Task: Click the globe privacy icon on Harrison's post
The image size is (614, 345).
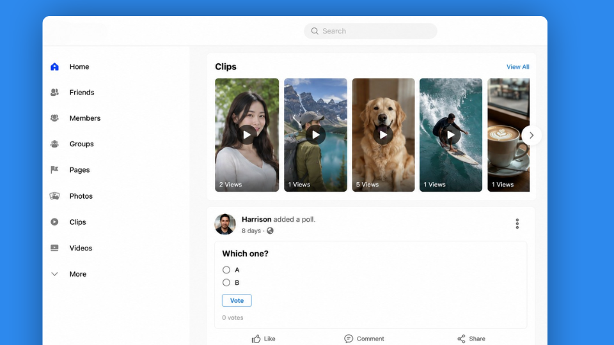Action: tap(270, 231)
